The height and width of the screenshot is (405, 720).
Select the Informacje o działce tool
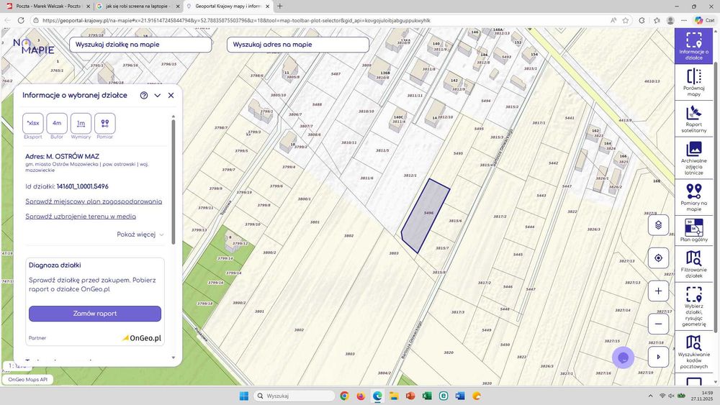693,46
